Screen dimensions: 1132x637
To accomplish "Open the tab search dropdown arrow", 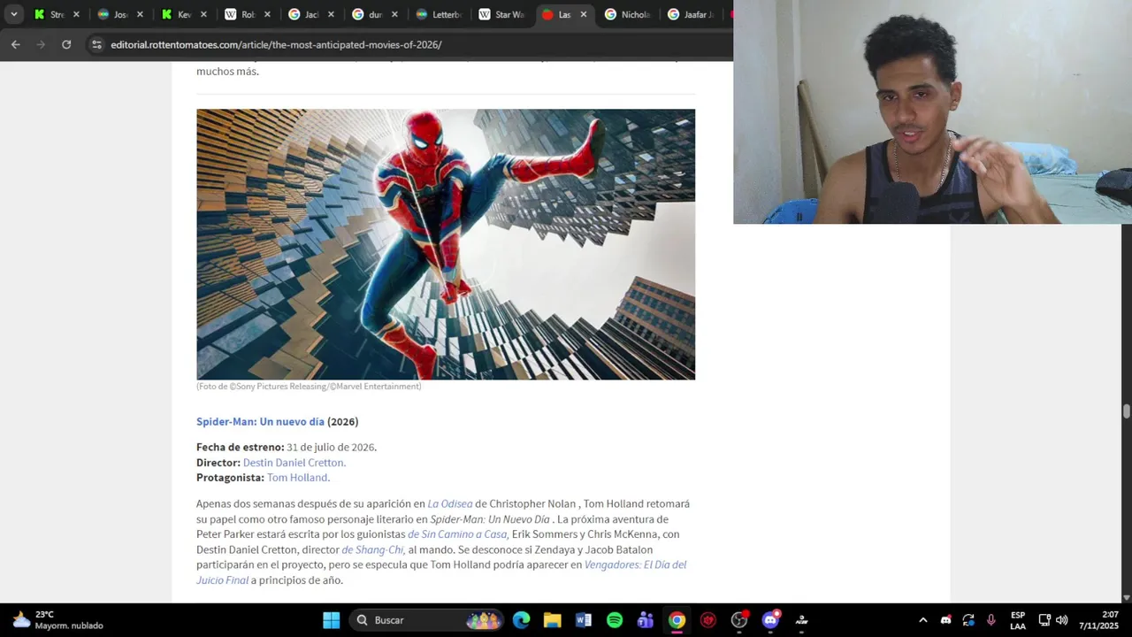I will click(x=13, y=14).
